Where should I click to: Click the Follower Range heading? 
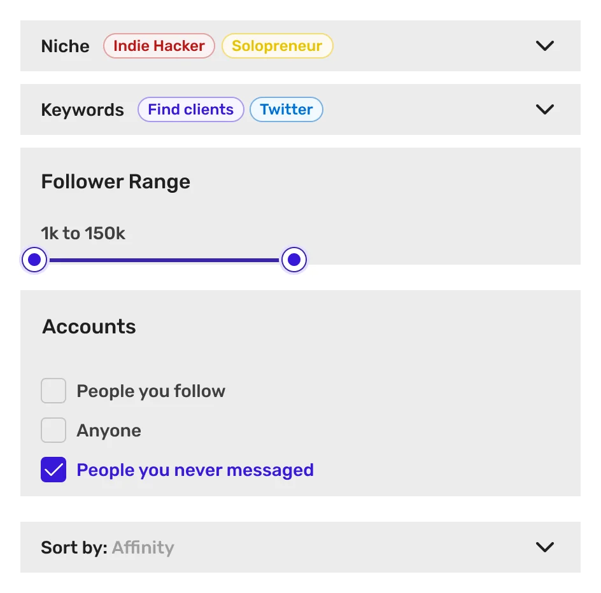pyautogui.click(x=115, y=181)
